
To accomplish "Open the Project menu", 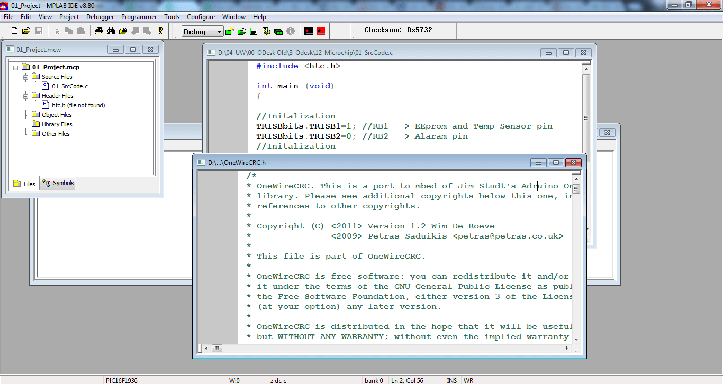I will click(x=69, y=17).
